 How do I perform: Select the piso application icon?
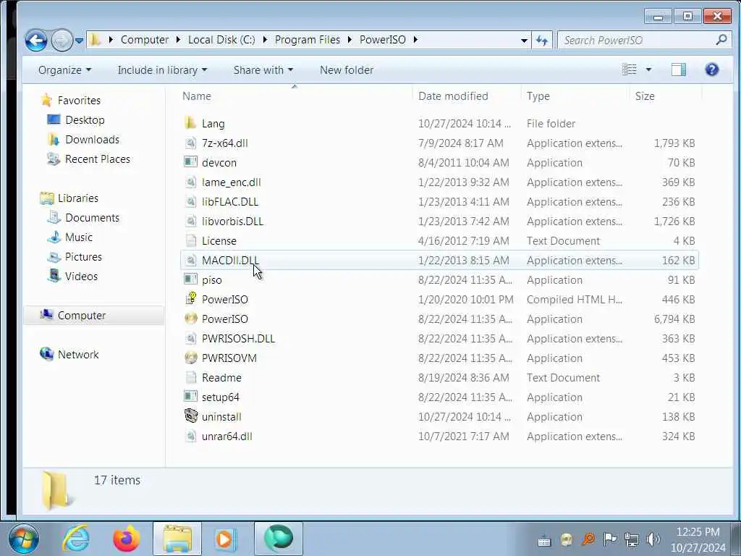(x=190, y=279)
